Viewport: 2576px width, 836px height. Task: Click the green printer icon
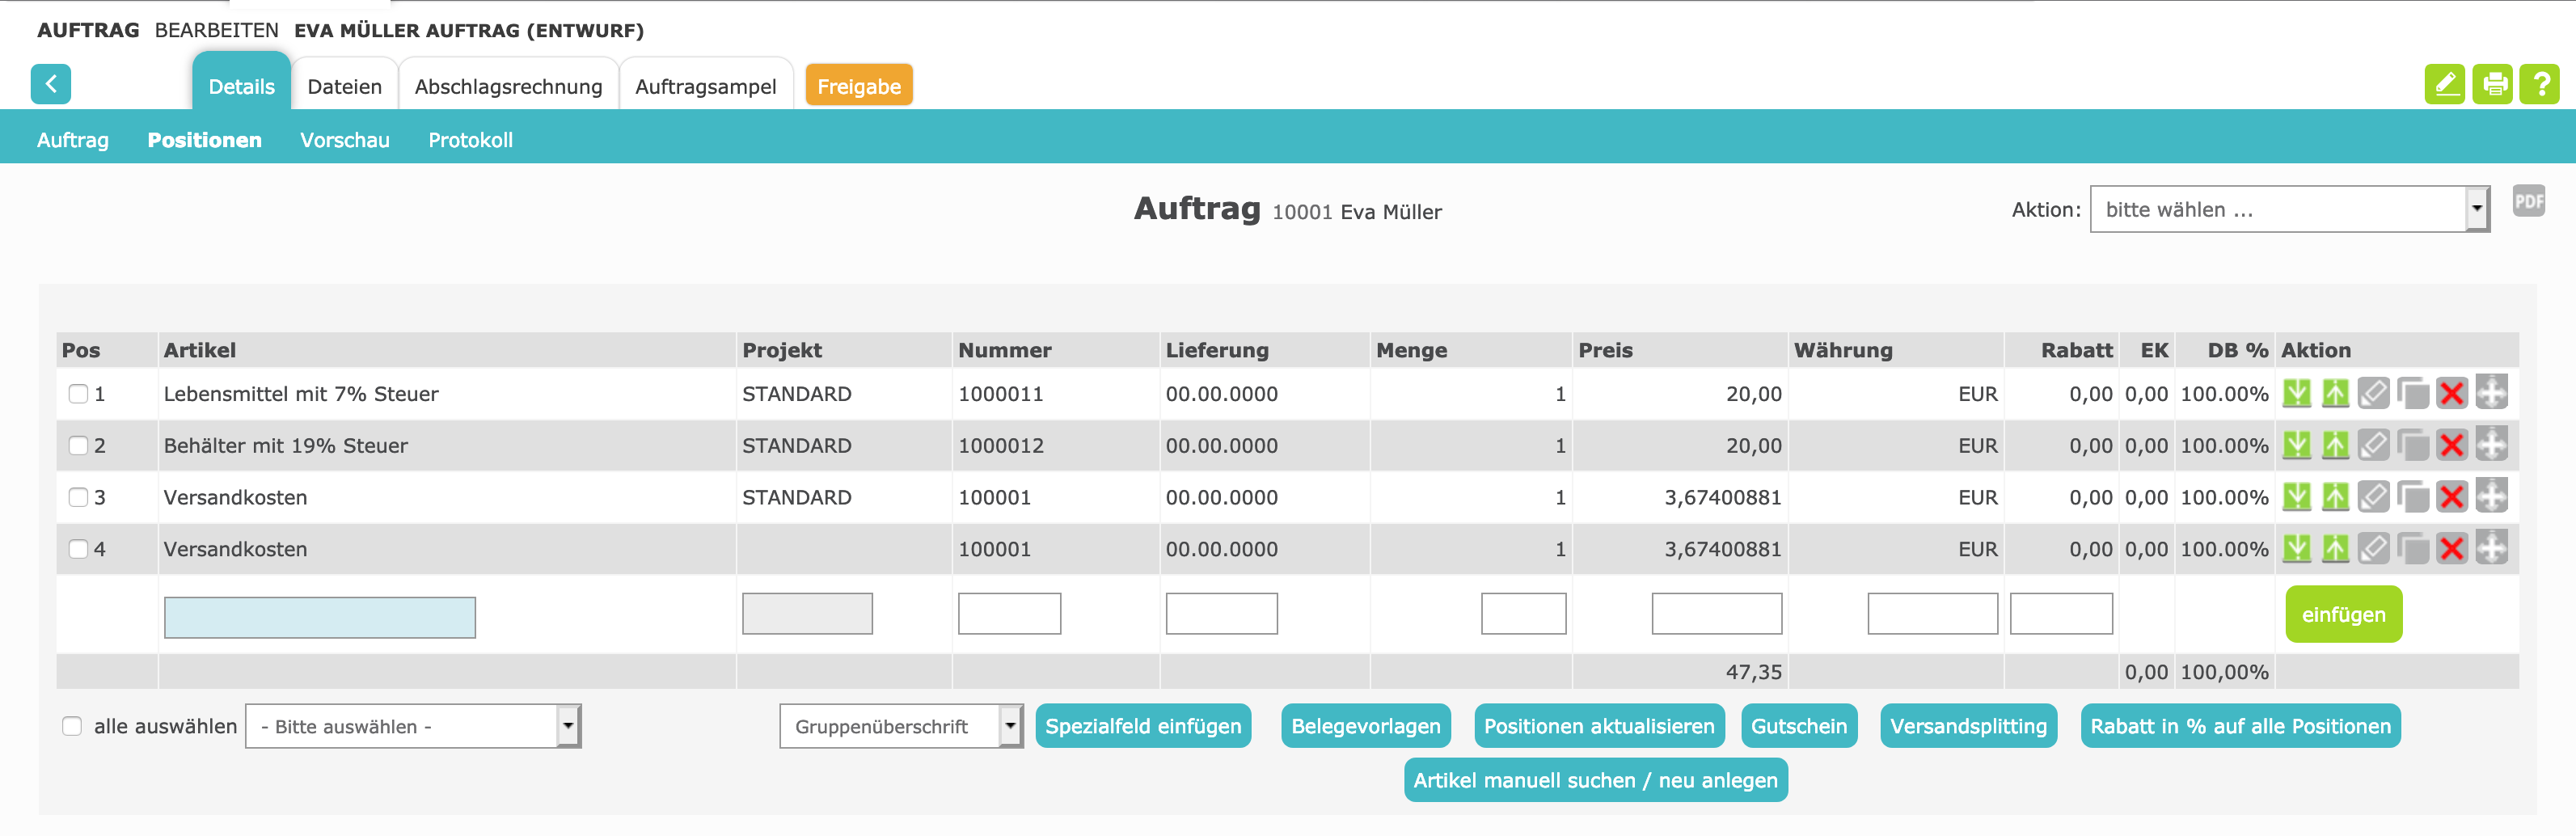[2492, 85]
